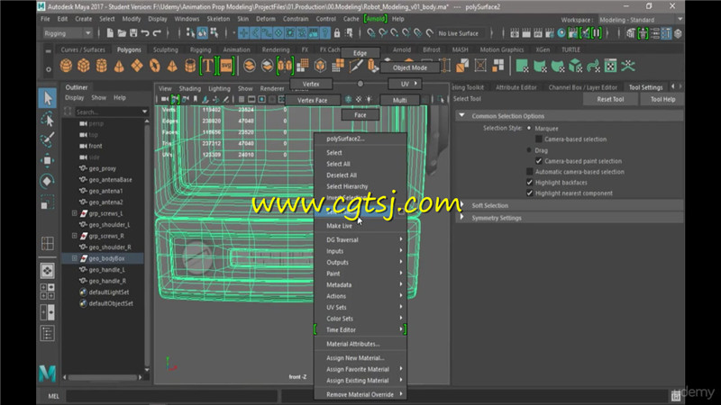This screenshot has height=405, width=721.
Task: Click the Maya logo in toolbox
Action: [x=48, y=373]
